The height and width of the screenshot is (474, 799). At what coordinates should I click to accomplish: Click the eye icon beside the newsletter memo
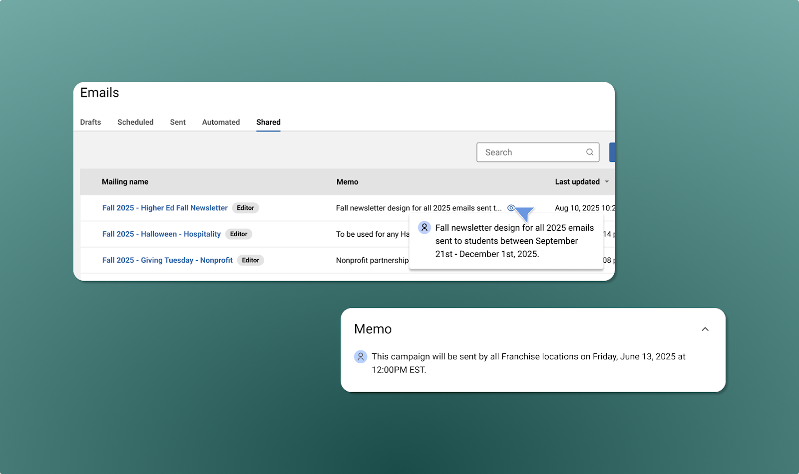tap(511, 208)
